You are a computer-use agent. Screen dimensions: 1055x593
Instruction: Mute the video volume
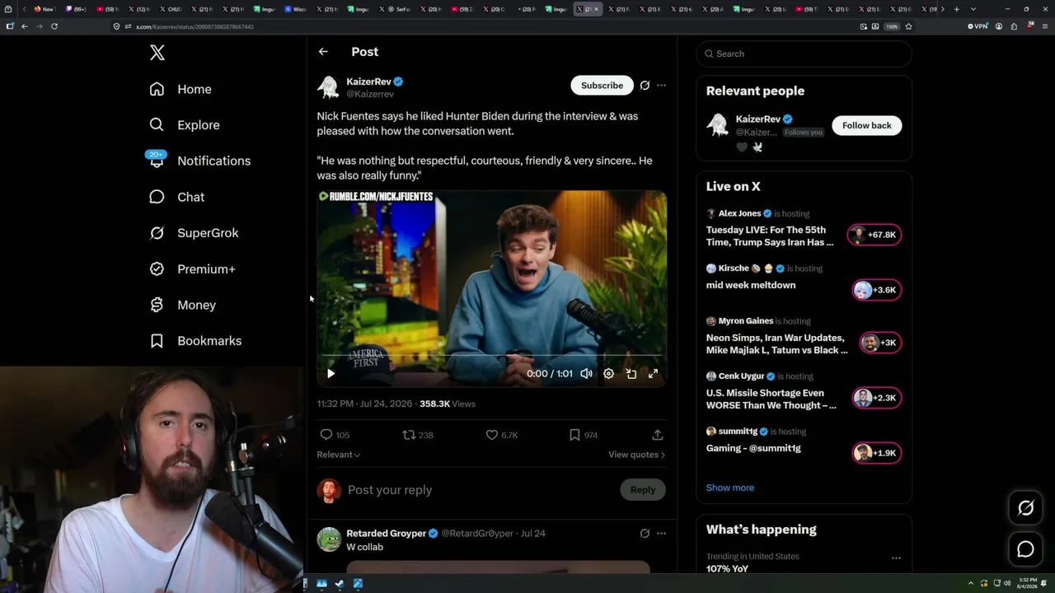point(586,374)
